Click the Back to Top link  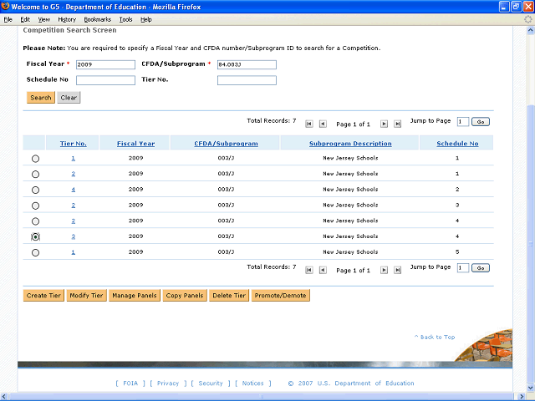coord(435,337)
